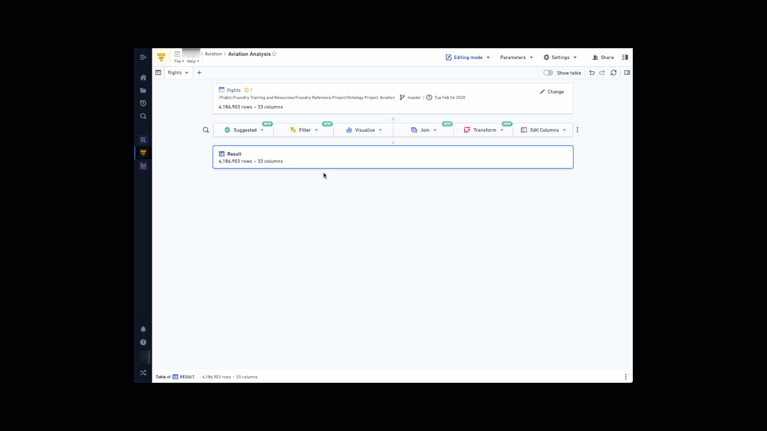This screenshot has width=767, height=431.
Task: Open the Filter dropdown
Action: click(x=304, y=130)
